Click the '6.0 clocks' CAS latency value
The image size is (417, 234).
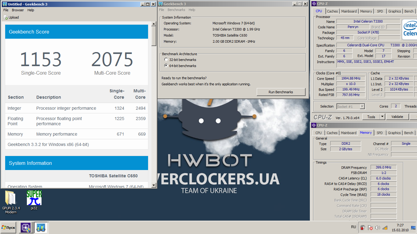(384, 178)
